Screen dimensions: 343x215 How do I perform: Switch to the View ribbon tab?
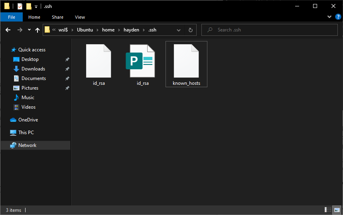click(80, 17)
